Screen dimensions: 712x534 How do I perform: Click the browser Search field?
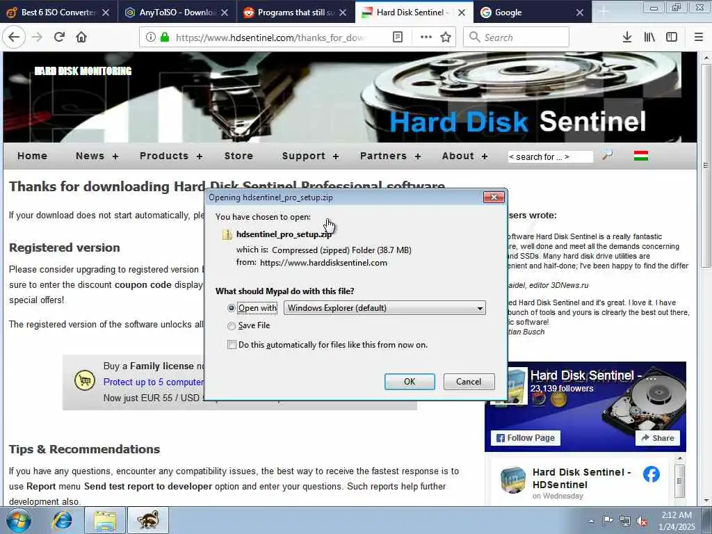517,38
